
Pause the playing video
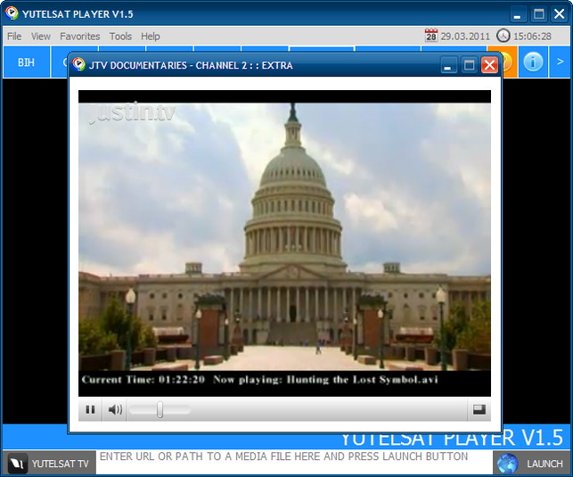coord(90,410)
